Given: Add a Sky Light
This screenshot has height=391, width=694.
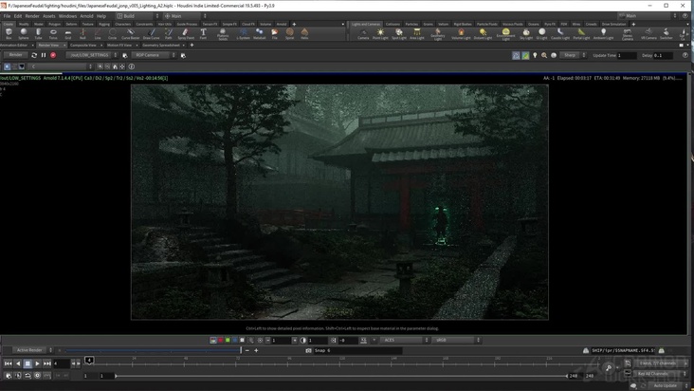Looking at the screenshot, I should pyautogui.click(x=526, y=33).
